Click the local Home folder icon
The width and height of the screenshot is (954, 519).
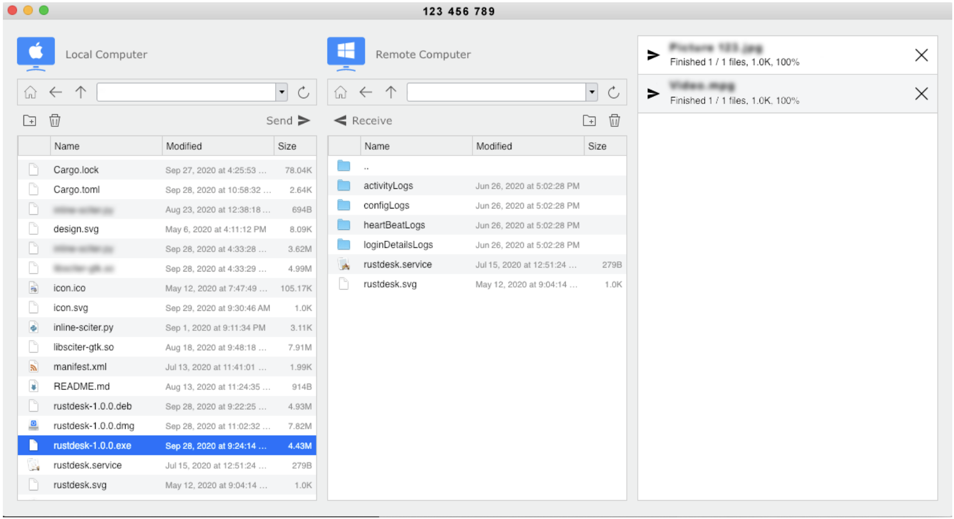click(30, 92)
